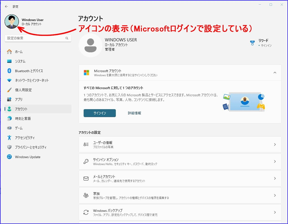Click the ユーザーの情報 row title
Viewport: 288px width, 224px height.
(x=103, y=143)
